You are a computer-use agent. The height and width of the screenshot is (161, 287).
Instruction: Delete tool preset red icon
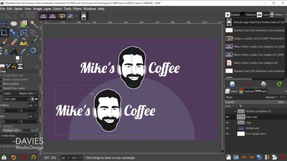23,157
